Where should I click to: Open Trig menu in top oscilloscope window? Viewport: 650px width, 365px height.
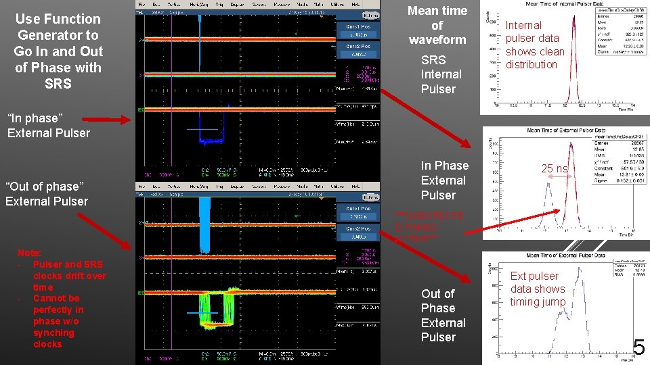tap(219, 5)
